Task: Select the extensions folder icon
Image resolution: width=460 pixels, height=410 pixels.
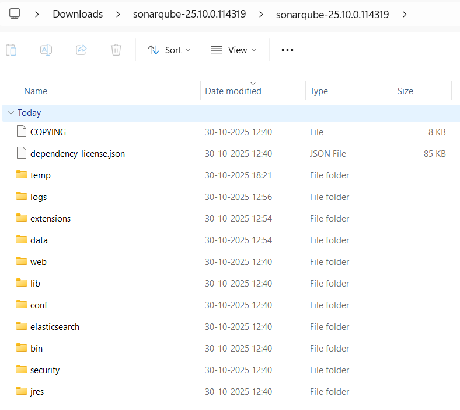Action: 22,218
